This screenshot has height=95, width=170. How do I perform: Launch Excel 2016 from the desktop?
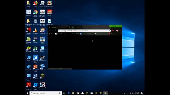(35, 49)
